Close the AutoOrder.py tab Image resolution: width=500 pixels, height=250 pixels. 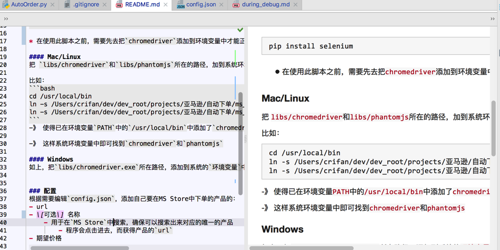coord(53,5)
